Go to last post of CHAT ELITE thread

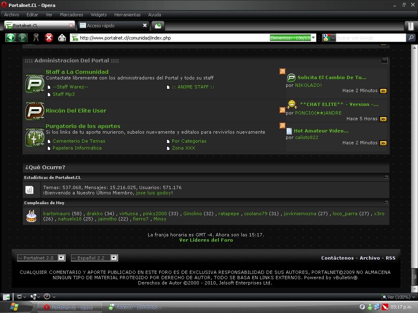coord(383,119)
